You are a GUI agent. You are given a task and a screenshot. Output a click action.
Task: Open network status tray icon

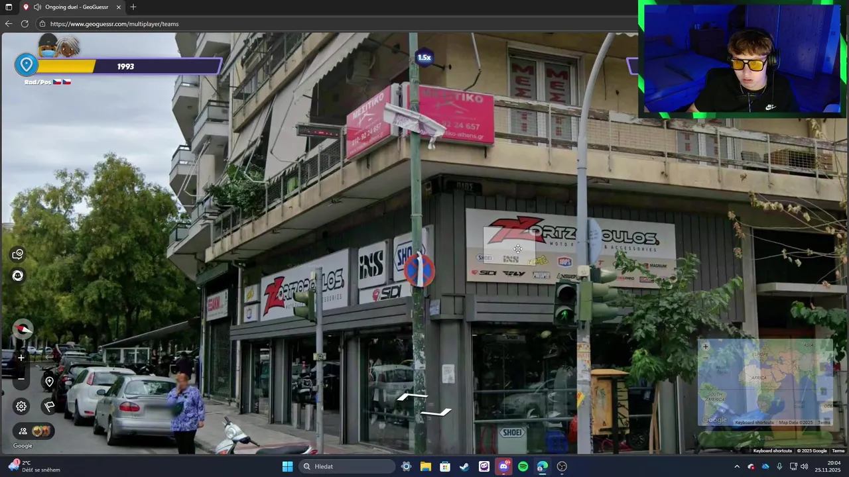pos(793,466)
